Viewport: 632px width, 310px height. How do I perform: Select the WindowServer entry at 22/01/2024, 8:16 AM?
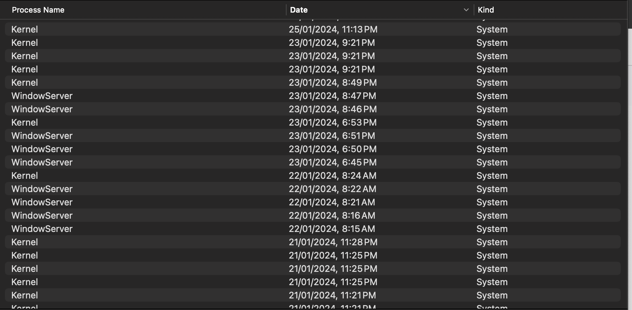pos(313,216)
